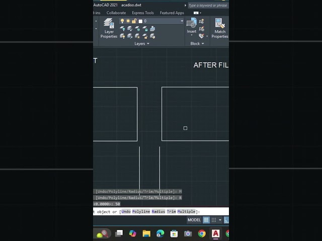Open Task View on the taskbar
The height and width of the screenshot is (241, 322).
[x=119, y=233]
